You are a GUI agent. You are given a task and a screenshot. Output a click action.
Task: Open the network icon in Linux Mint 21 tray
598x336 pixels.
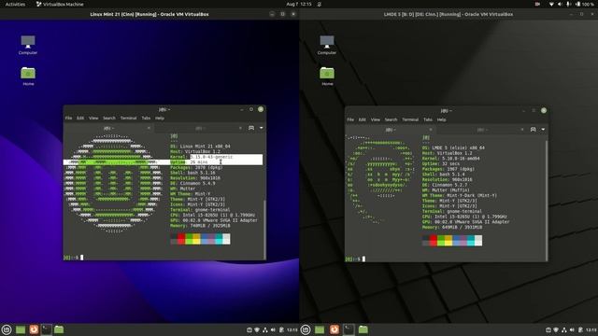(x=265, y=329)
